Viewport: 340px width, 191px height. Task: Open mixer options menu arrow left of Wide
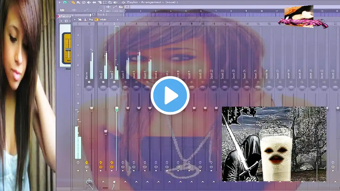[x=75, y=20]
